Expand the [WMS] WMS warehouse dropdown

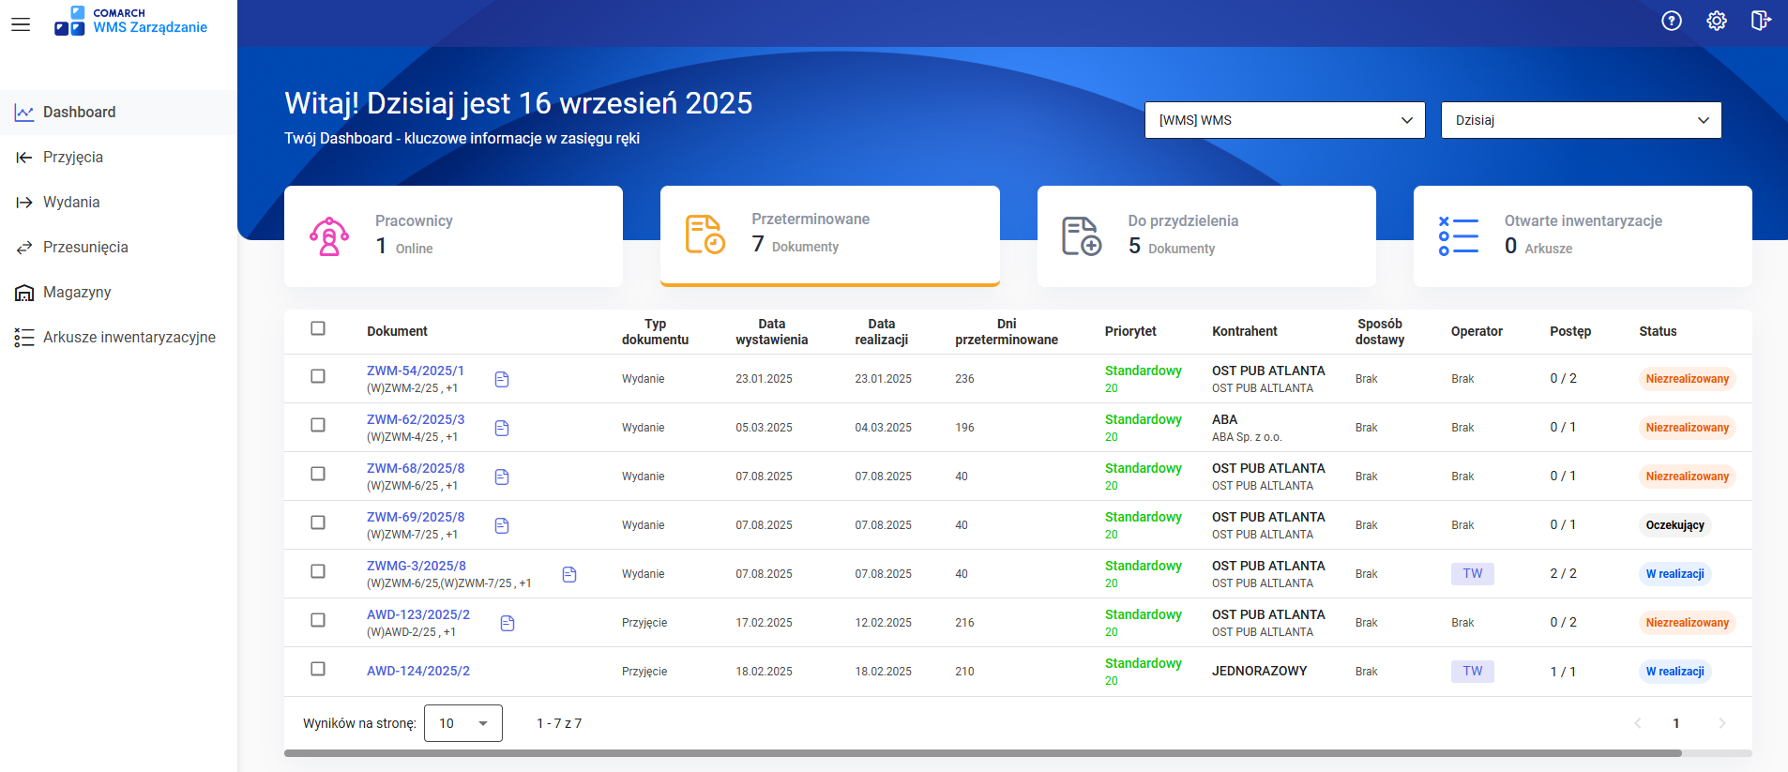[x=1284, y=120]
